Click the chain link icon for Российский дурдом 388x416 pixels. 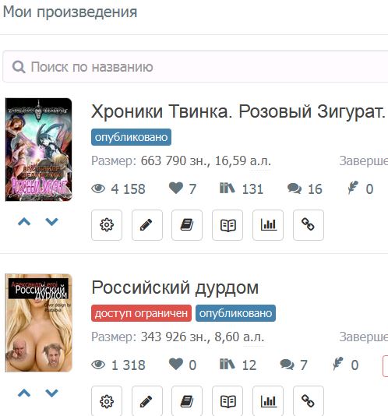click(309, 401)
